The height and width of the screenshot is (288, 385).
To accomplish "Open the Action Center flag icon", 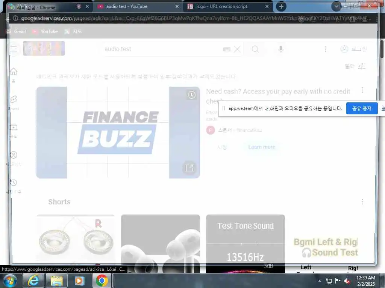I will pyautogui.click(x=338, y=281).
